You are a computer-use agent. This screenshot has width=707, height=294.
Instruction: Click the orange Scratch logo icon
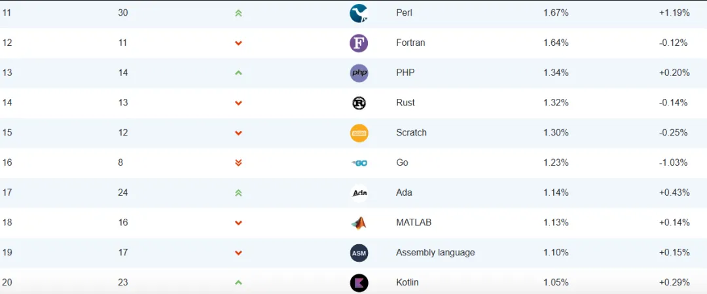coord(359,133)
